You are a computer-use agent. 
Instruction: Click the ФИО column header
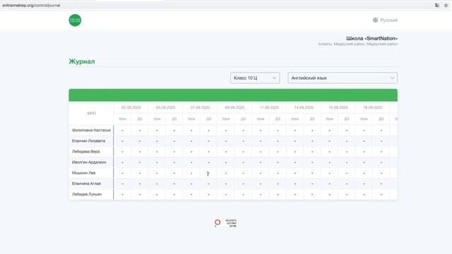point(91,113)
